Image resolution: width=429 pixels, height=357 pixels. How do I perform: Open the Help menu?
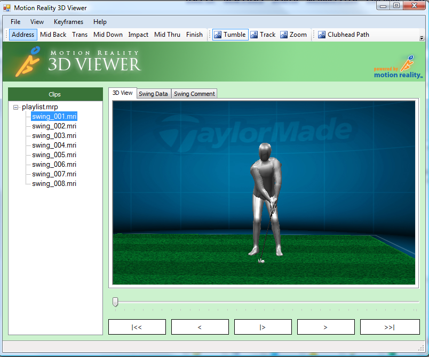100,22
